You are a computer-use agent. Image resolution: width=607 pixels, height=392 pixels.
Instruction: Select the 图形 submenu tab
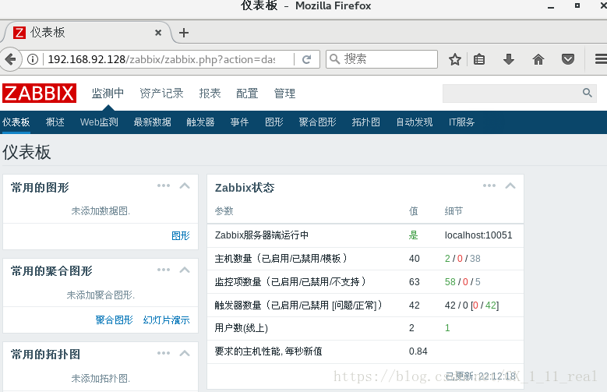[274, 122]
